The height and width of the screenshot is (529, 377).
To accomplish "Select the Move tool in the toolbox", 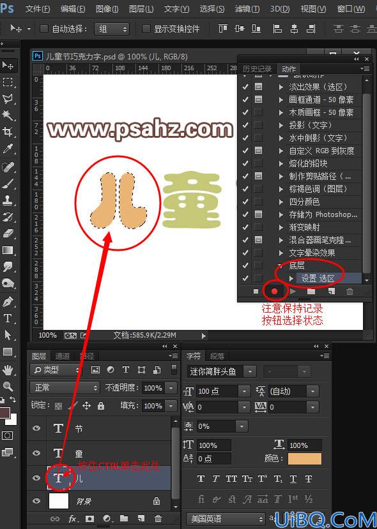I will [8, 66].
